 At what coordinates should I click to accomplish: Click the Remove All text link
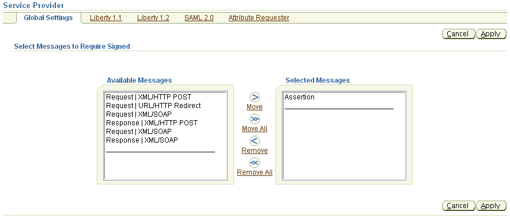pos(255,172)
